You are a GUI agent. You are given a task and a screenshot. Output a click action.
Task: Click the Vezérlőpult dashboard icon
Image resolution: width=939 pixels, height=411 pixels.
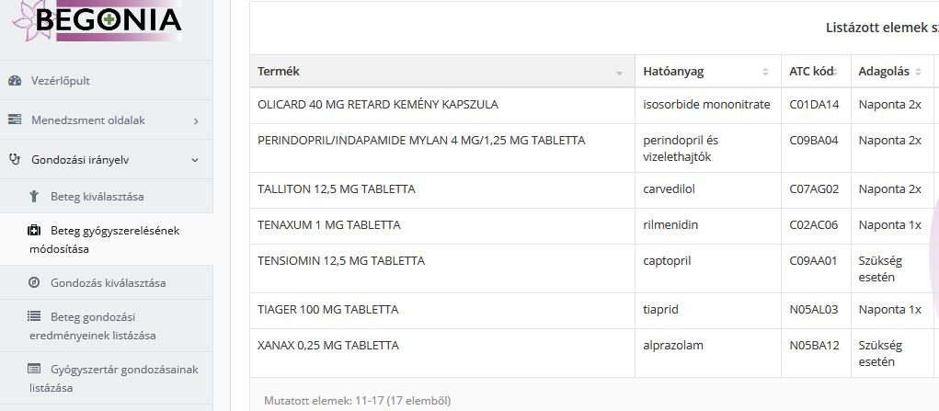pyautogui.click(x=15, y=80)
